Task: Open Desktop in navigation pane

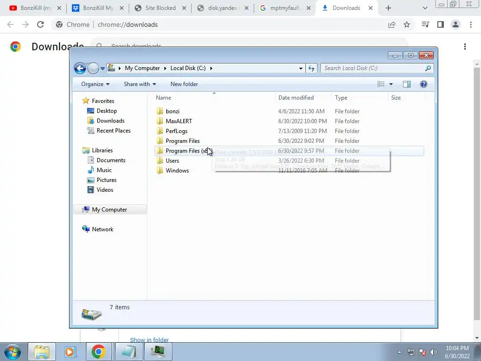Action: pyautogui.click(x=102, y=110)
